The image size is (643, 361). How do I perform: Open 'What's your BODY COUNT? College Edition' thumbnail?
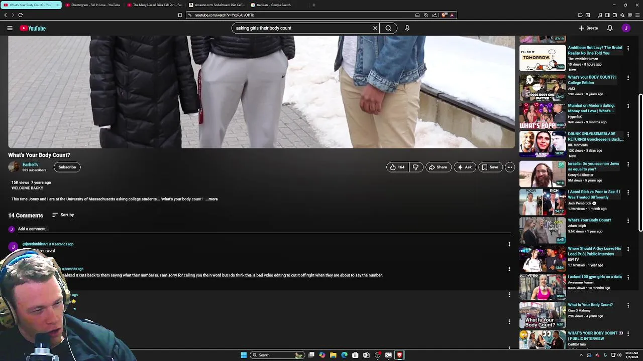[x=543, y=87]
